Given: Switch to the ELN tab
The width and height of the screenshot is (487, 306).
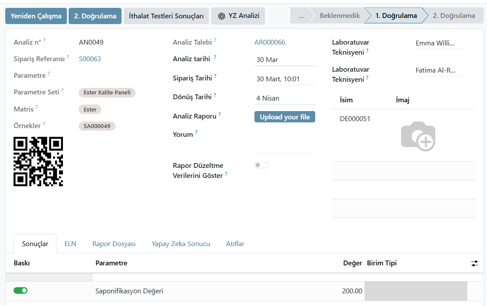Looking at the screenshot, I should (x=70, y=244).
